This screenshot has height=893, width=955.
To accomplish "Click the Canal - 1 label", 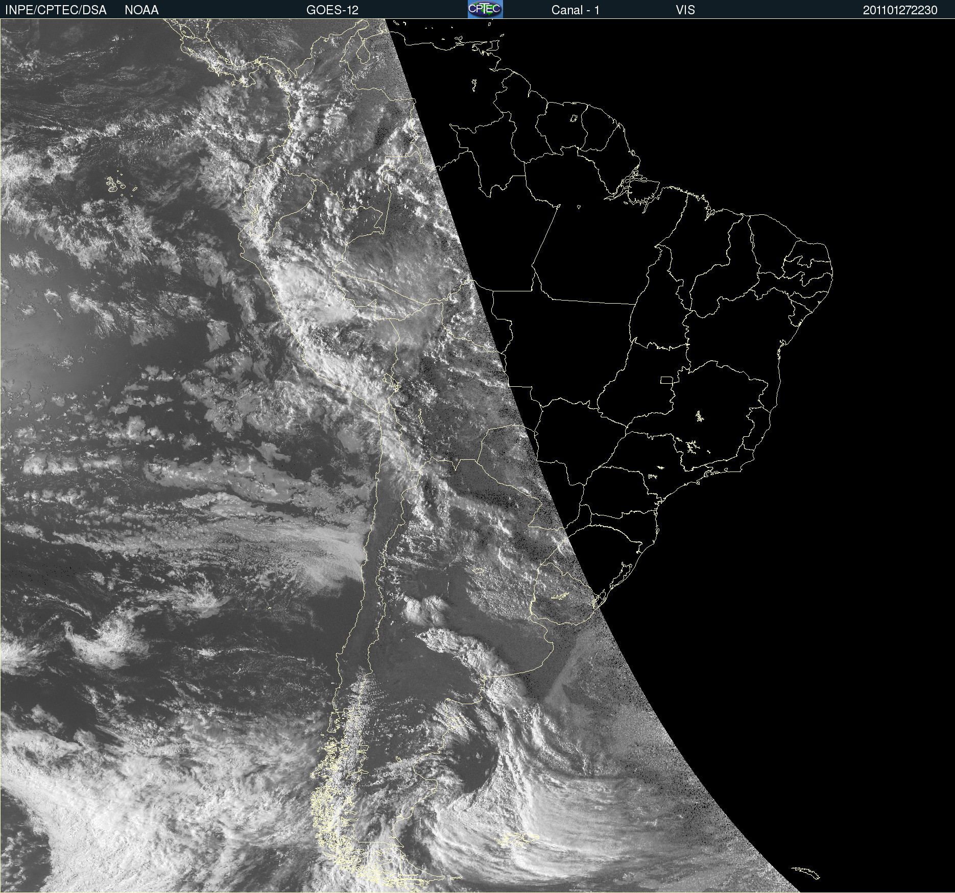I will (x=575, y=10).
